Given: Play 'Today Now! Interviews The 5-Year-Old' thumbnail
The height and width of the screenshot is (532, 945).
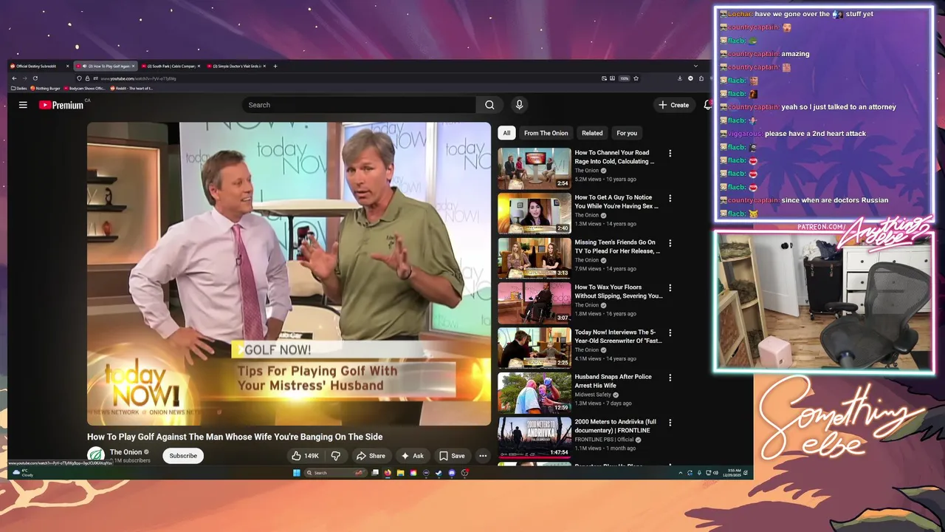Looking at the screenshot, I should point(535,348).
